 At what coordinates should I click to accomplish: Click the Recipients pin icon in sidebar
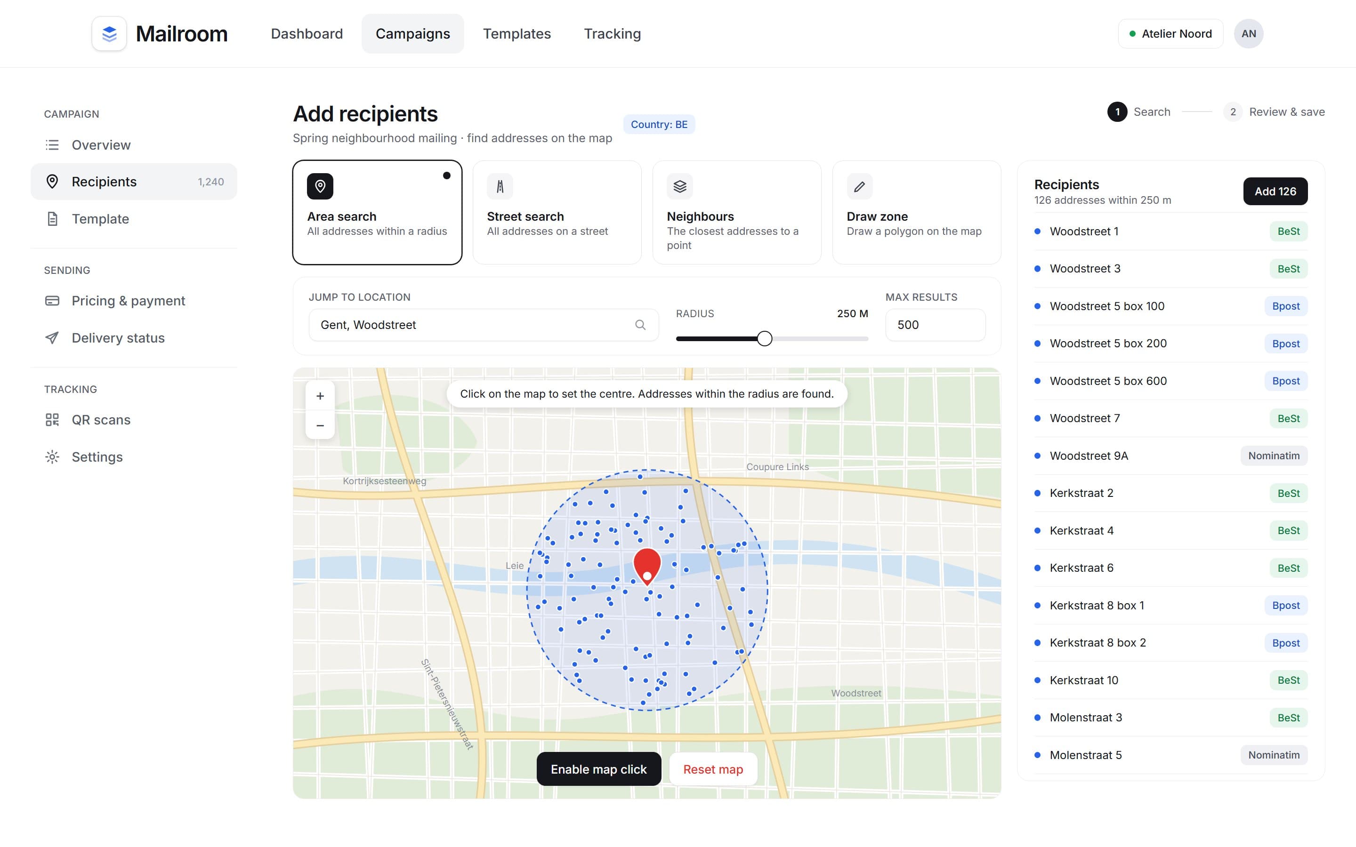pos(52,182)
